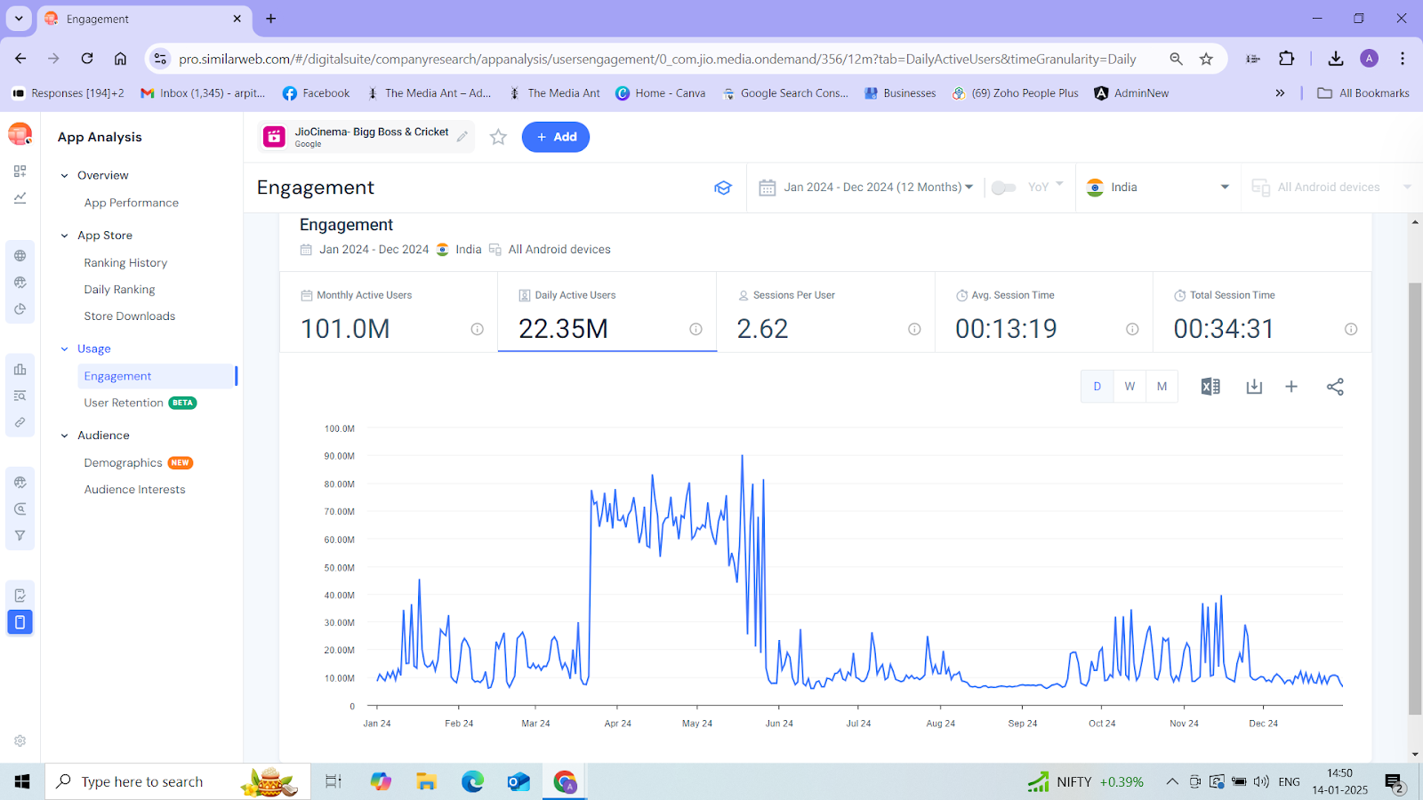The width and height of the screenshot is (1423, 800).
Task: Open the All Android devices dropdown
Action: click(x=1331, y=188)
